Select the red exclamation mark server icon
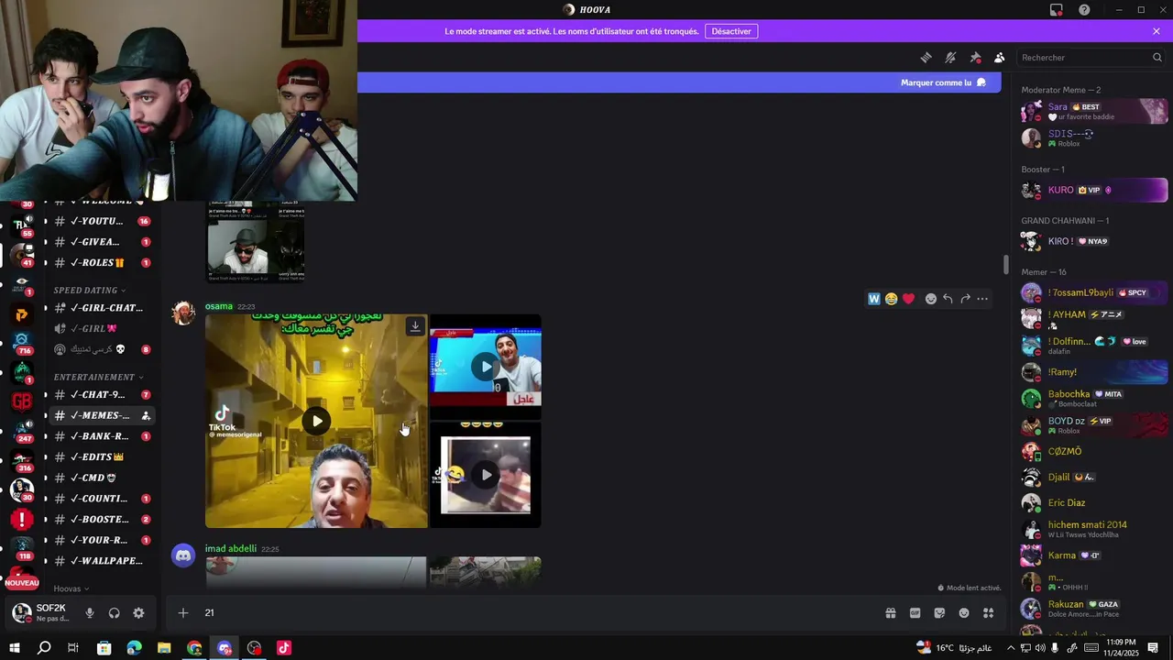The width and height of the screenshot is (1173, 660). pyautogui.click(x=21, y=520)
